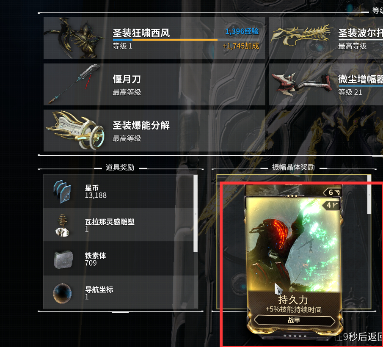Select the 导航坐标 nav coordinate sphere icon
383x347 pixels.
tap(62, 293)
